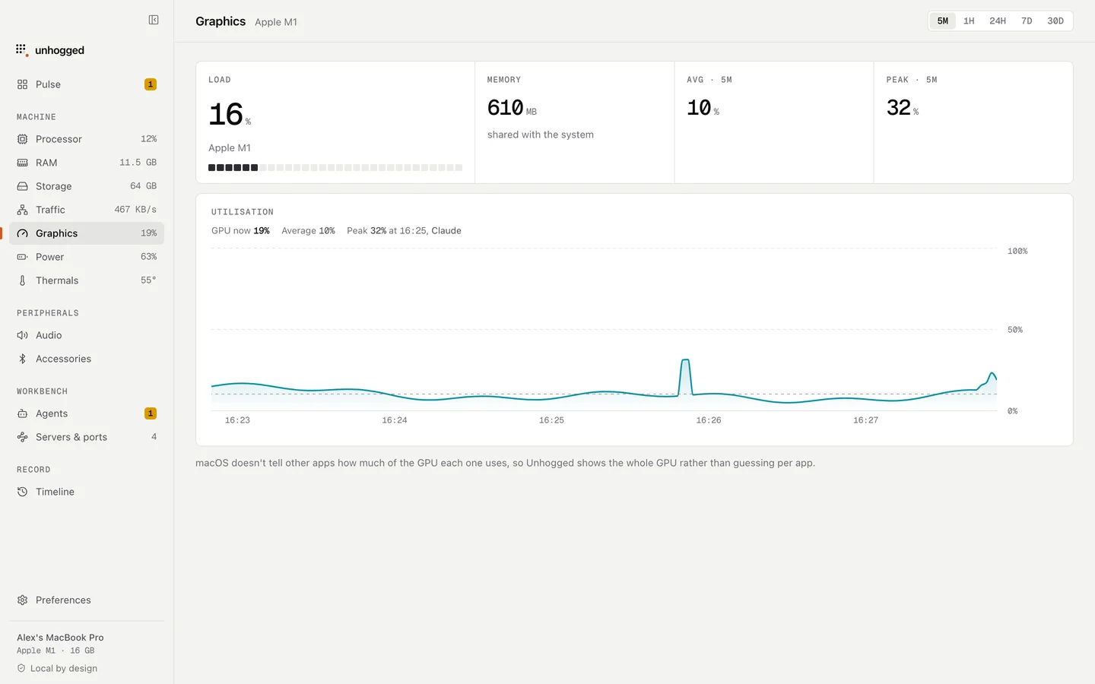Switch time range to 24H
This screenshot has height=684, width=1095.
pos(998,21)
